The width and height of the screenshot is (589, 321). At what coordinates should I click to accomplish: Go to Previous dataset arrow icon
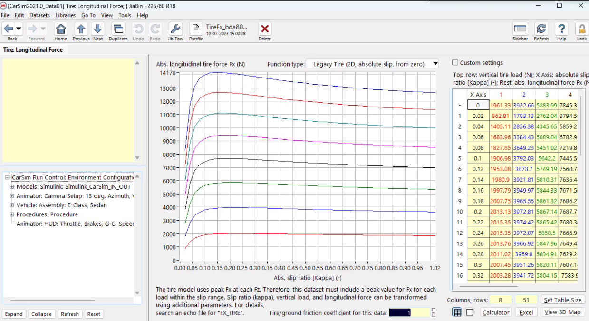pos(81,29)
